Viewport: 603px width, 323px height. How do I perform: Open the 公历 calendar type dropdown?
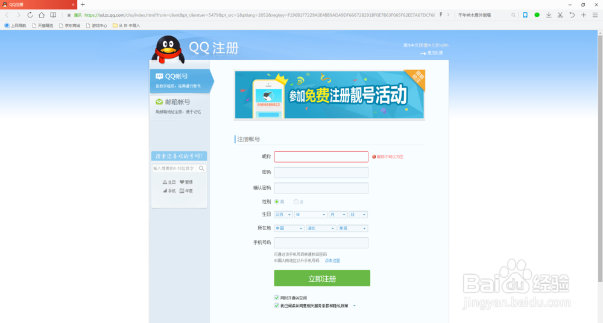pyautogui.click(x=283, y=215)
